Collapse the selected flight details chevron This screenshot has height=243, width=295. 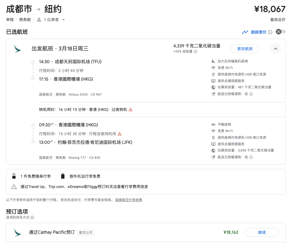[x=275, y=49]
